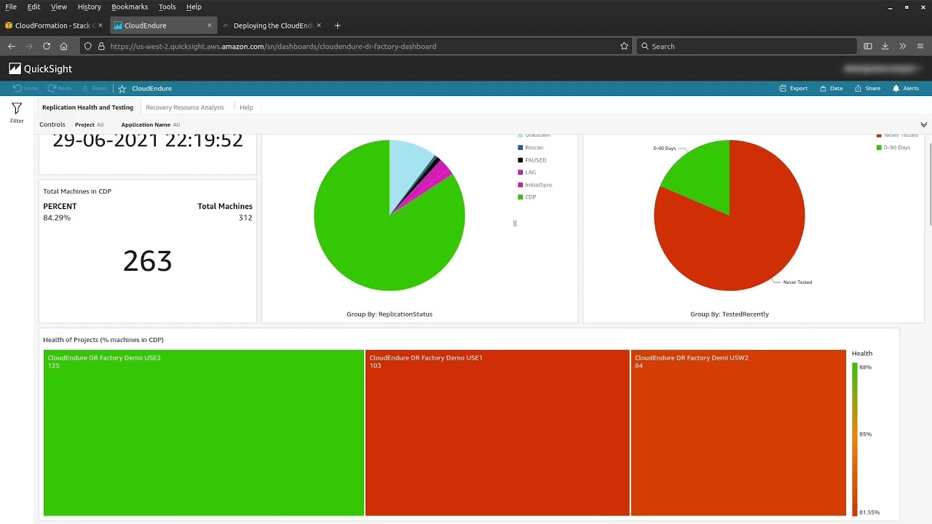Viewport: 932px width, 524px height.
Task: Click the Export button
Action: pyautogui.click(x=794, y=88)
